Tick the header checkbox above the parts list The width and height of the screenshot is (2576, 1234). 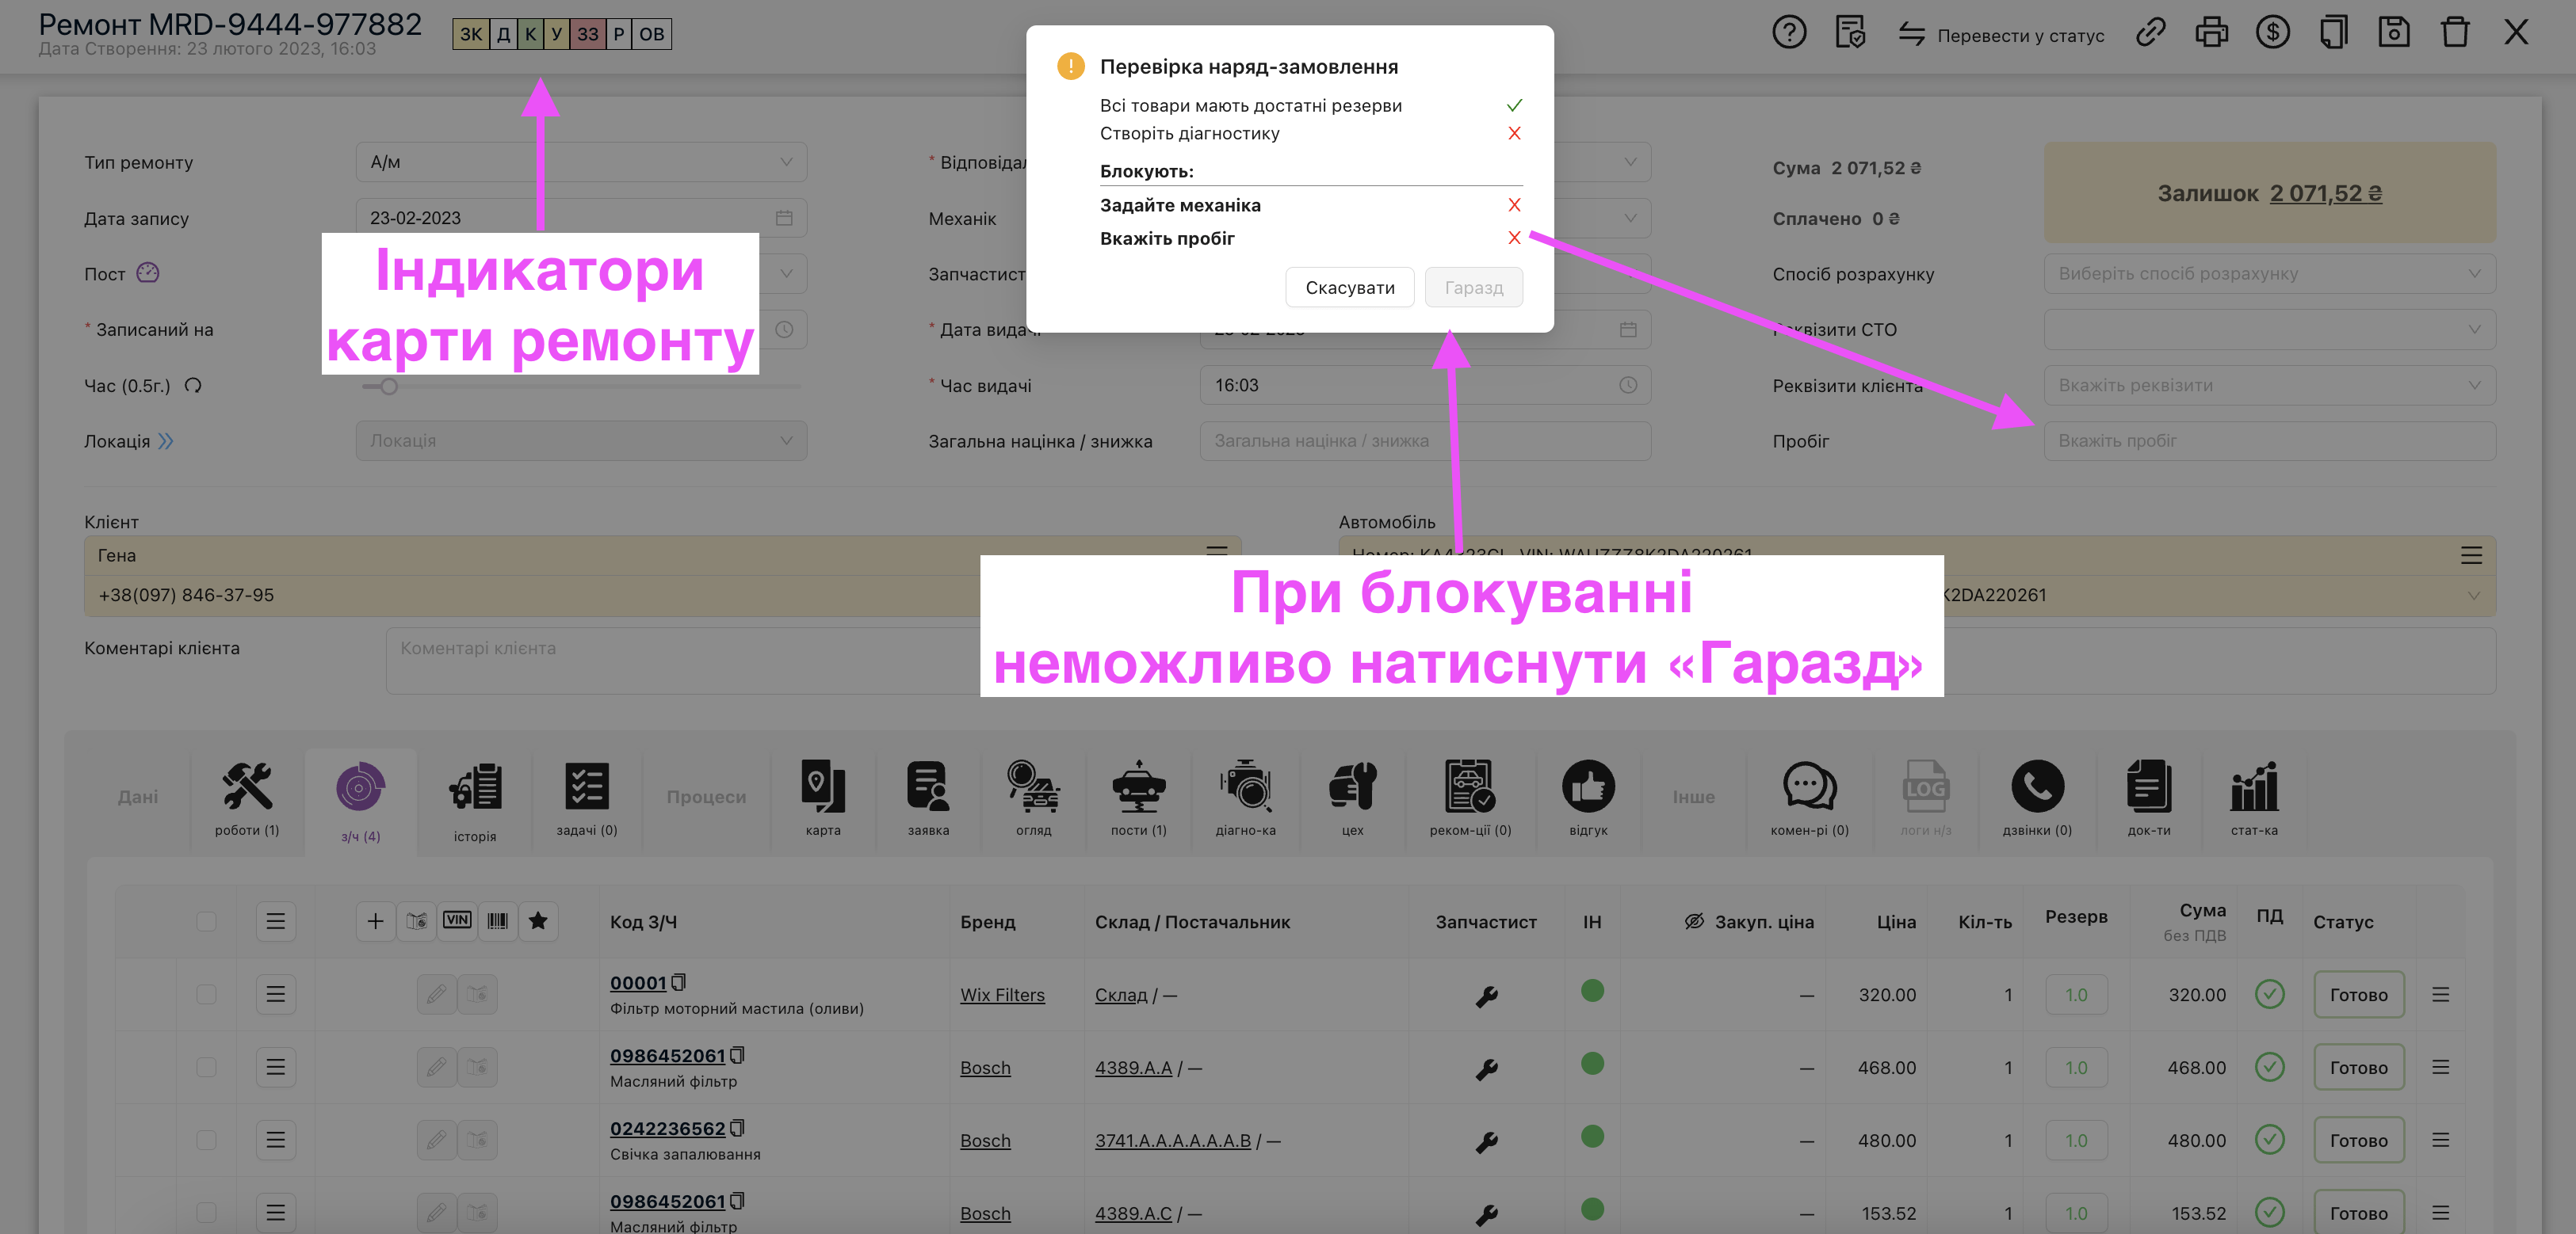[207, 921]
